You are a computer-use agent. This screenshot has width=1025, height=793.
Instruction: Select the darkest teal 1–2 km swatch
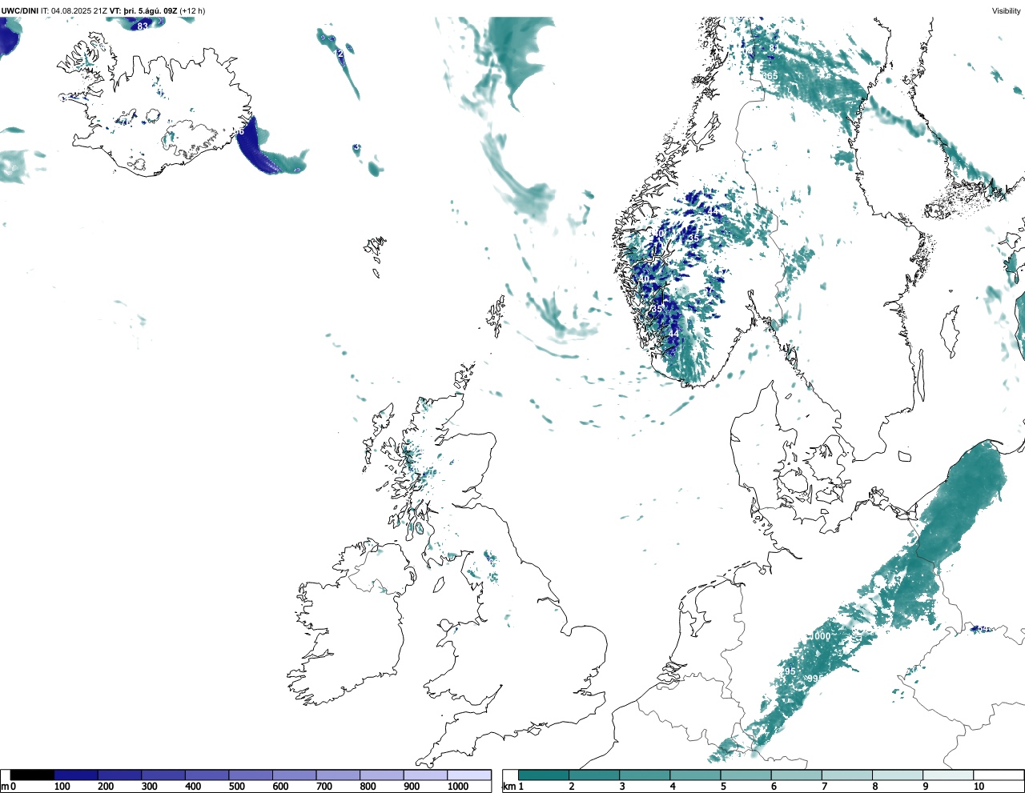[544, 775]
